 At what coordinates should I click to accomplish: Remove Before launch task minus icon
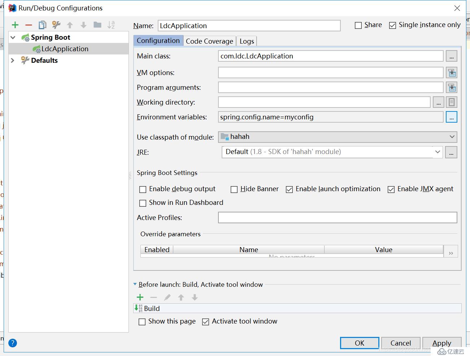tap(153, 297)
